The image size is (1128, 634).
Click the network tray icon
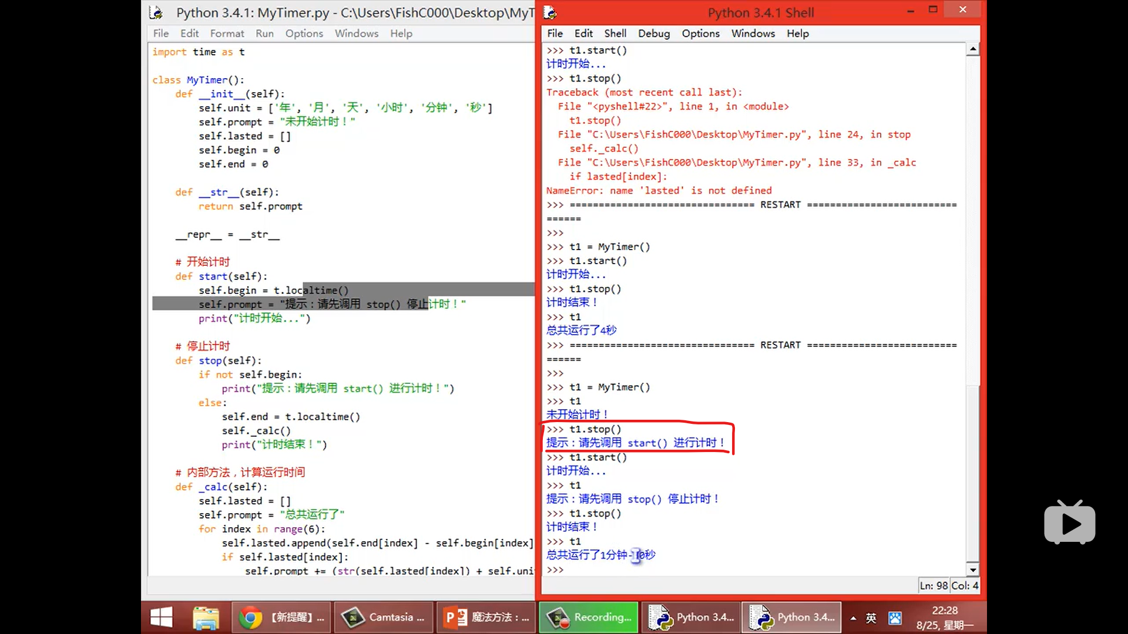tap(895, 618)
